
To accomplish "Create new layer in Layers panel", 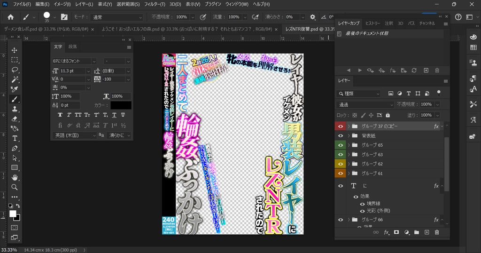I will point(427,232).
